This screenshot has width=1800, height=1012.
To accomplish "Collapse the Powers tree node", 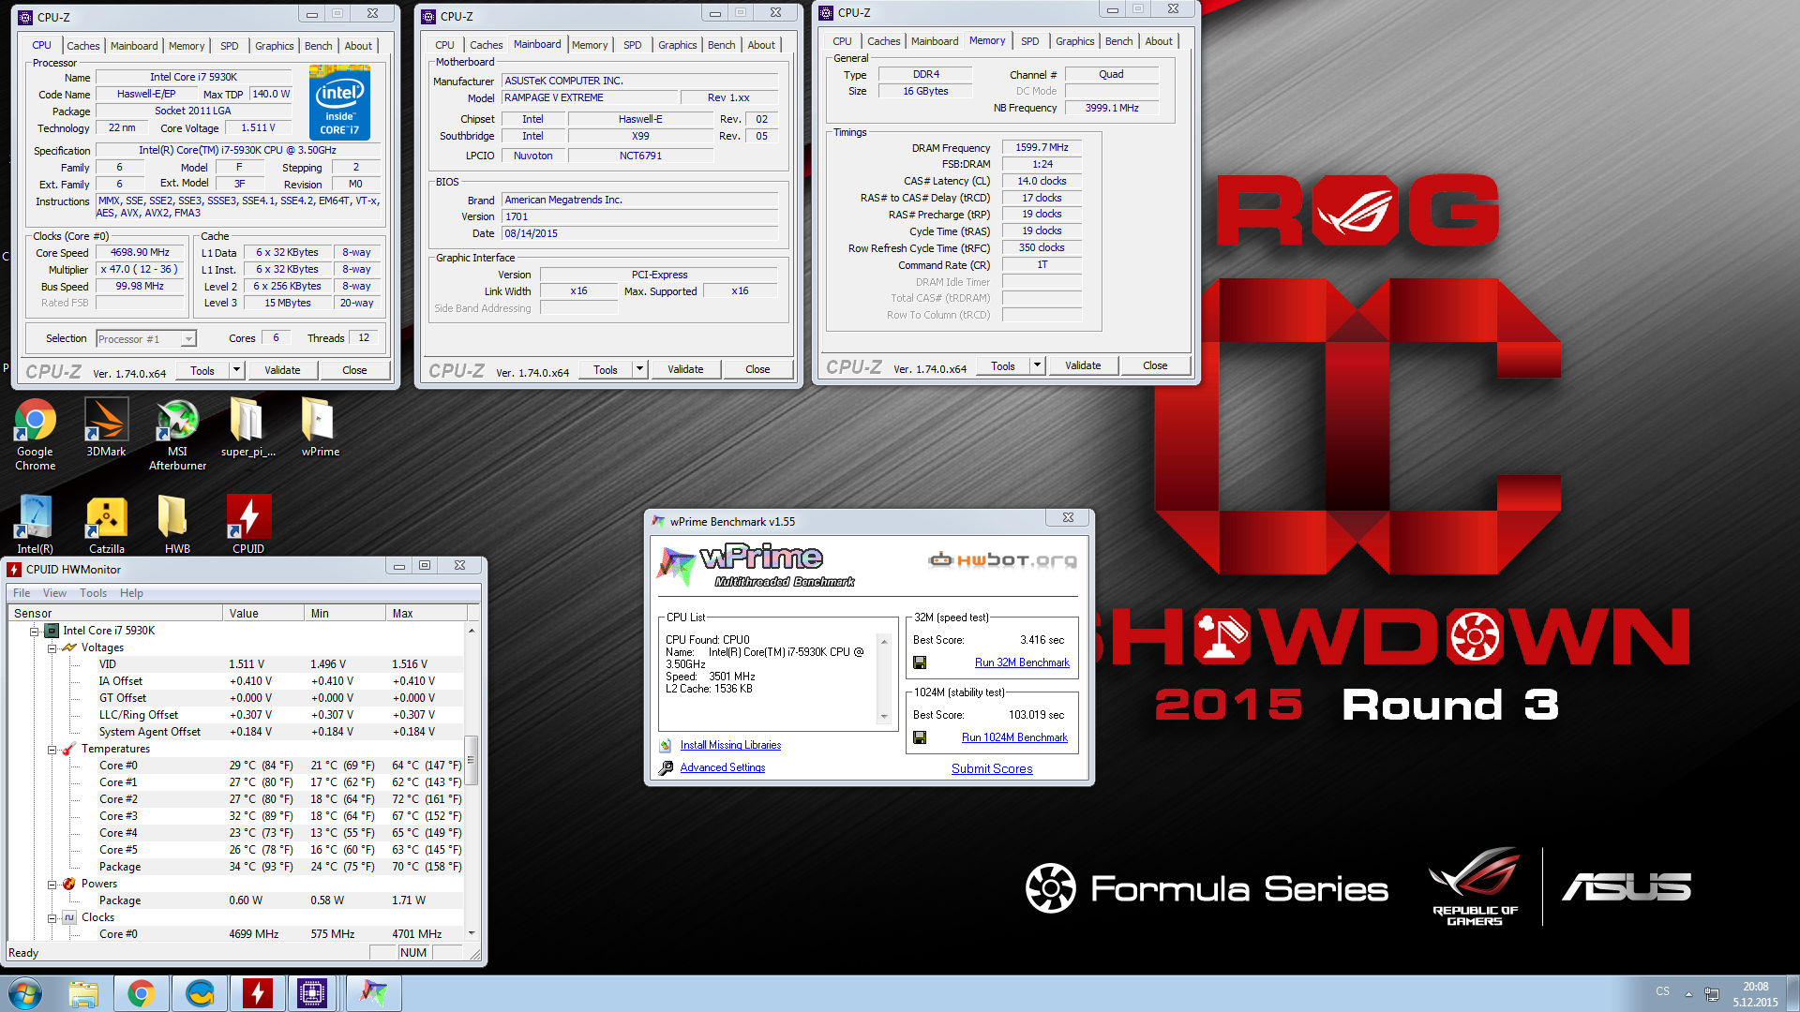I will 52,885.
